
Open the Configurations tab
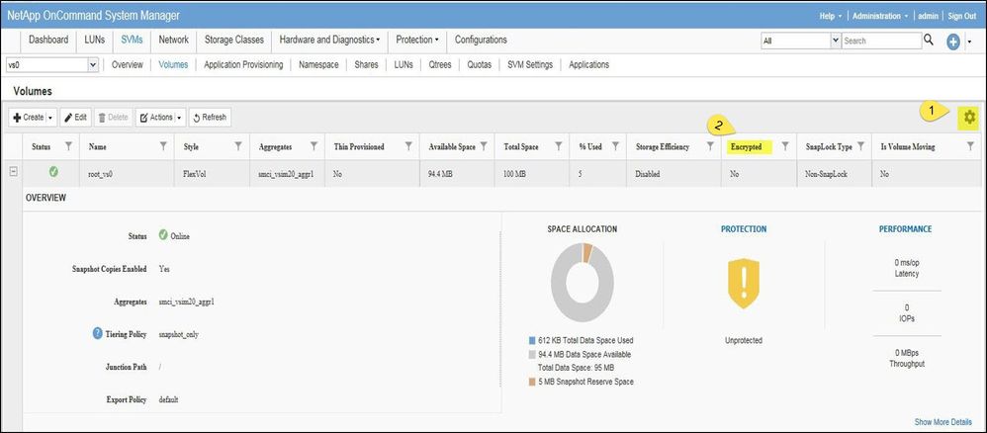click(x=481, y=40)
